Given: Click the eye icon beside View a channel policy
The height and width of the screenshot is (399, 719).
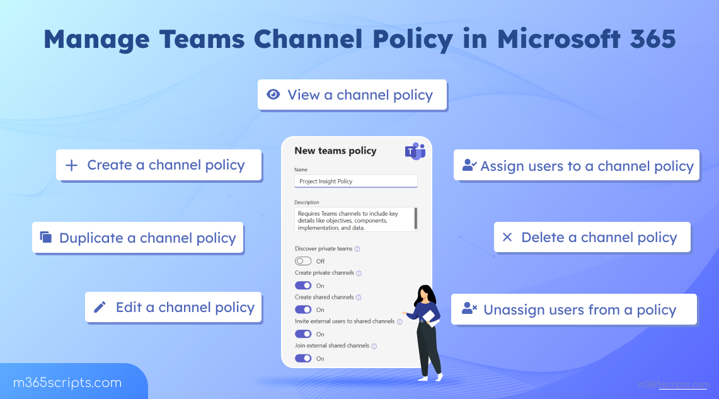Looking at the screenshot, I should pyautogui.click(x=273, y=95).
